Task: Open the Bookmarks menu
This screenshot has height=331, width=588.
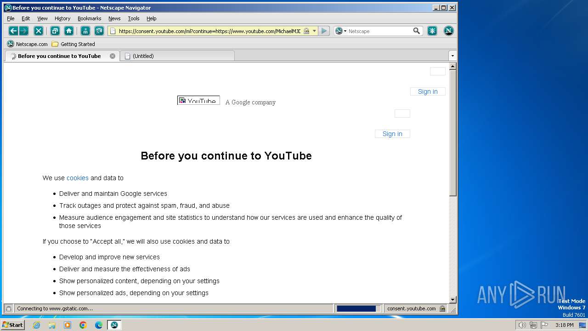Action: (x=89, y=18)
